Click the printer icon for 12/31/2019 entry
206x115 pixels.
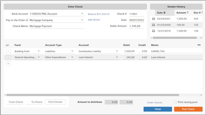click(x=153, y=31)
